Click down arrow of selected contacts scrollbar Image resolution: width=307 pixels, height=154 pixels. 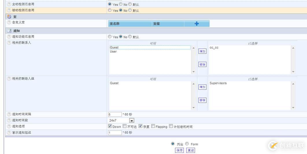(293, 72)
